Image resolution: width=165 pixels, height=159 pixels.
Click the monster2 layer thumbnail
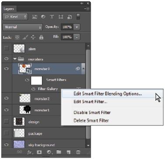click(25, 98)
